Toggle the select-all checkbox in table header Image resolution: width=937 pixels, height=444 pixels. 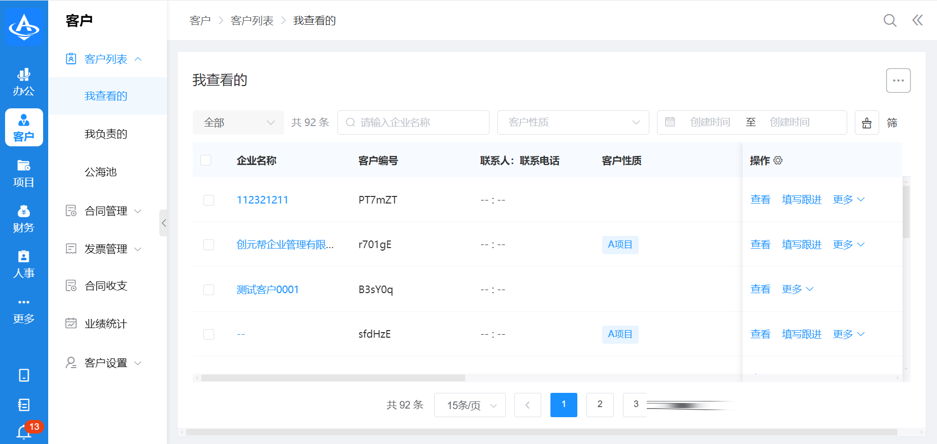click(x=206, y=160)
